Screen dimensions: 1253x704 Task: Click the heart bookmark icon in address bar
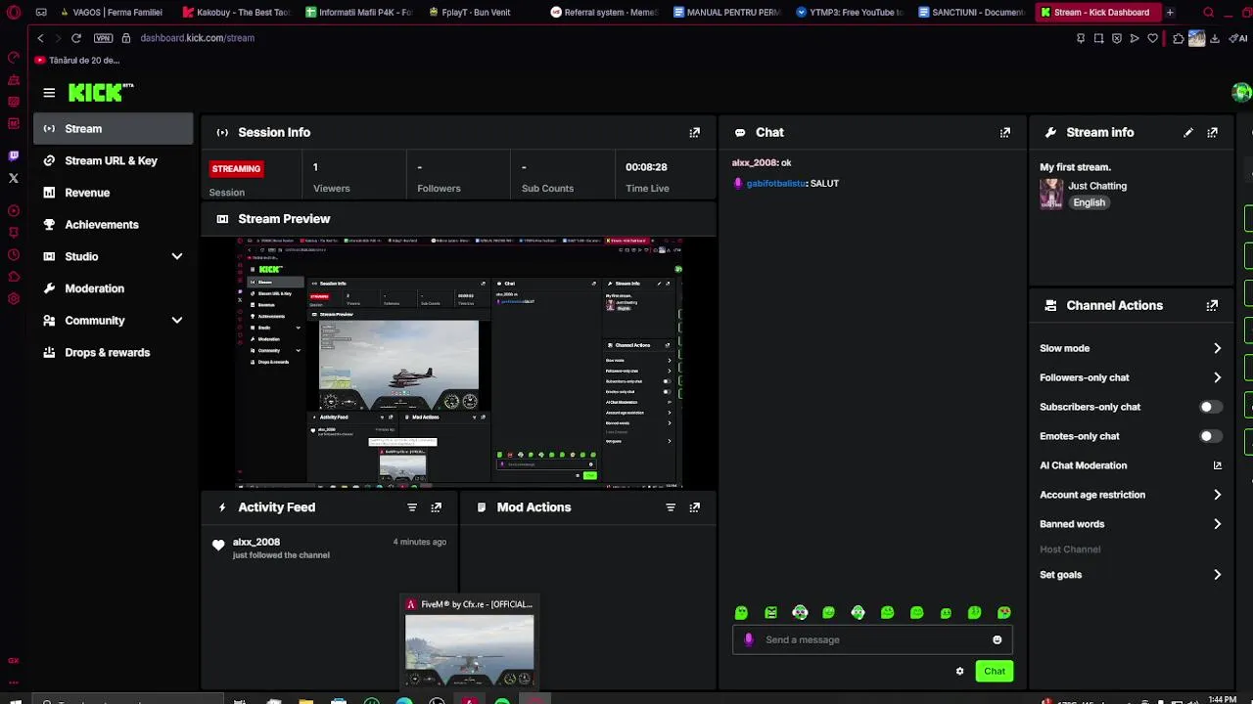pyautogui.click(x=1153, y=38)
